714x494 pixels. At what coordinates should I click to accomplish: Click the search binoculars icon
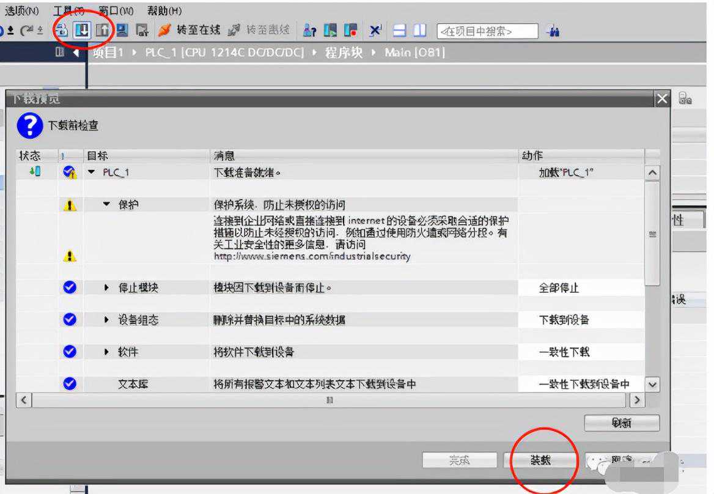click(x=553, y=31)
